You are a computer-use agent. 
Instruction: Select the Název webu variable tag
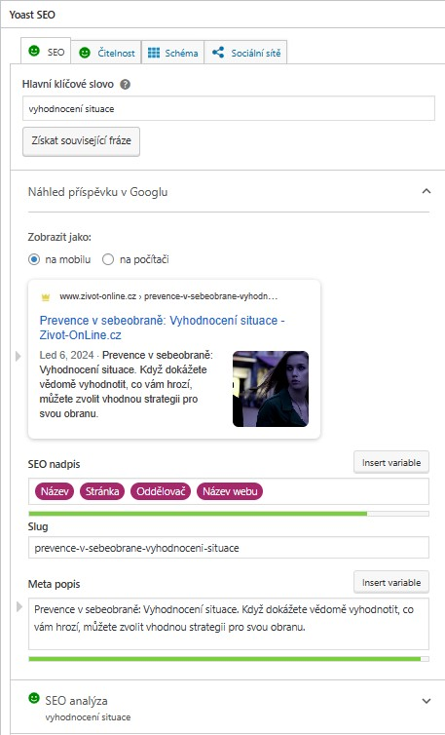point(230,491)
